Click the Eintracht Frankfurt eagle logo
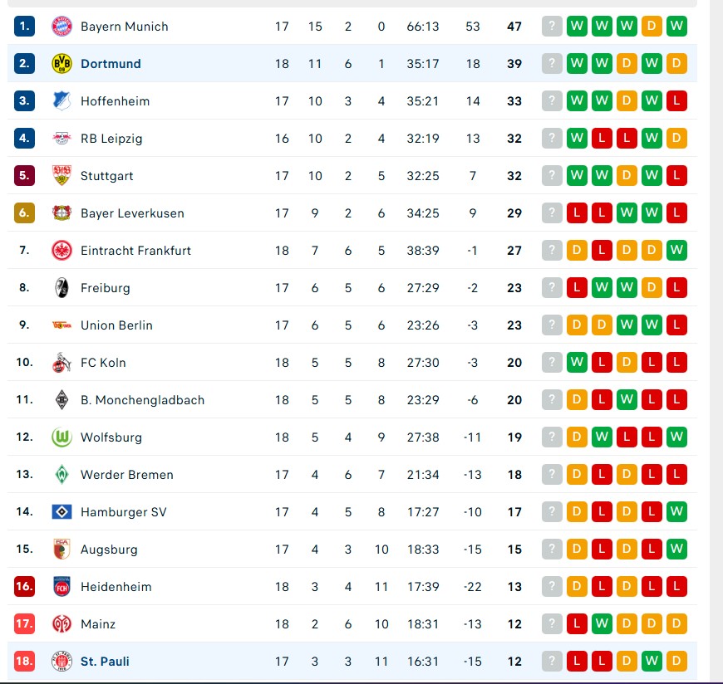The image size is (723, 684). 61,251
